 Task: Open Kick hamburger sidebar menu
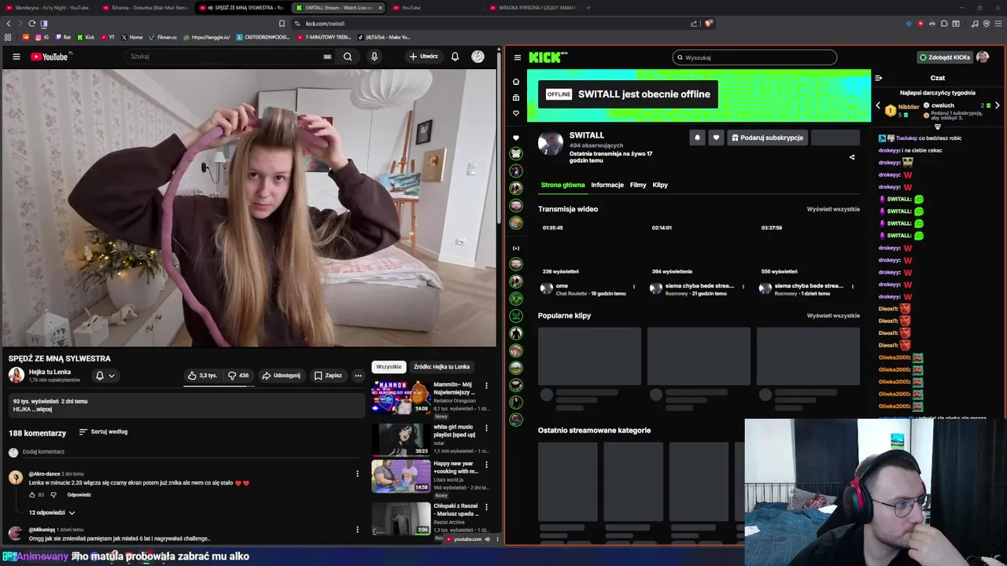coord(517,57)
